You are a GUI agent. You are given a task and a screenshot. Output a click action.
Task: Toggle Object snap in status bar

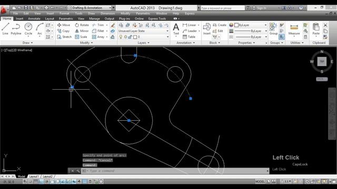click(x=52, y=182)
